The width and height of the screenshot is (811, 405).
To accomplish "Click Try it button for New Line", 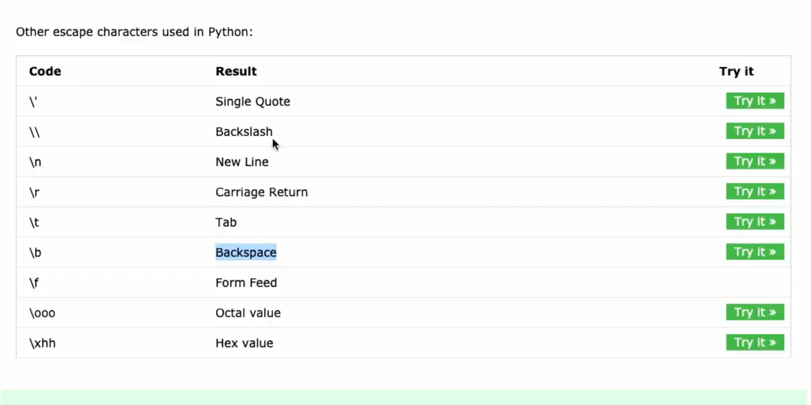I will [x=755, y=161].
